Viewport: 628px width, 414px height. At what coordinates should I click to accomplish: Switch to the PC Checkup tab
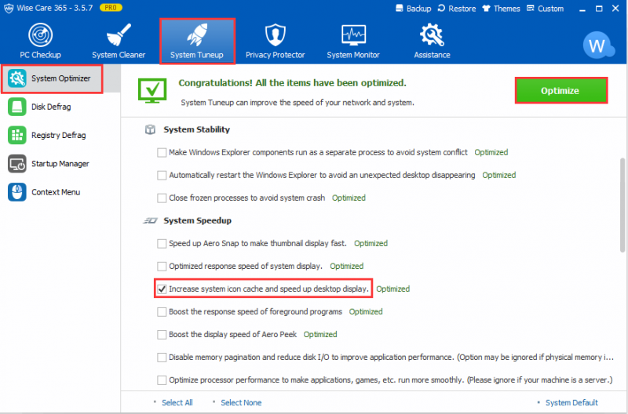[x=41, y=55]
